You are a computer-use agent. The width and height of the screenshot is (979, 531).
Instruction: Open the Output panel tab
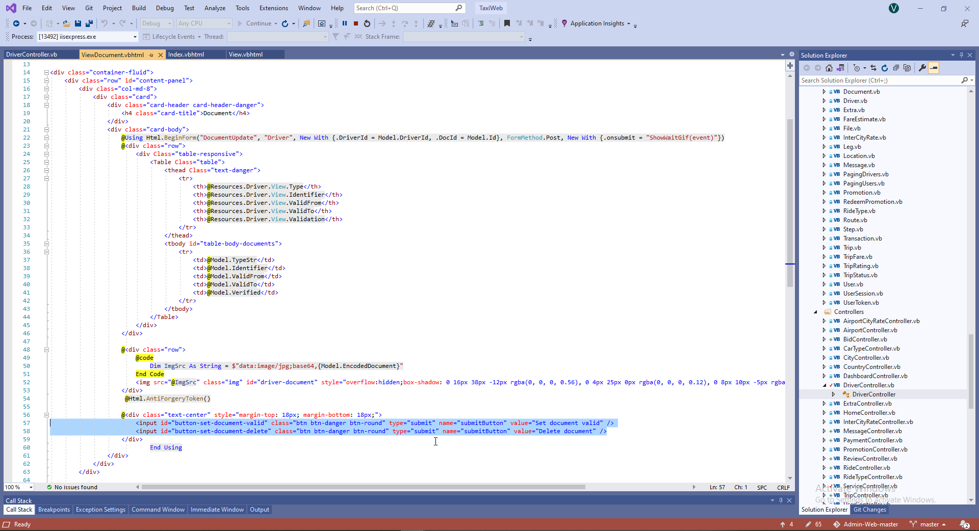pyautogui.click(x=260, y=510)
